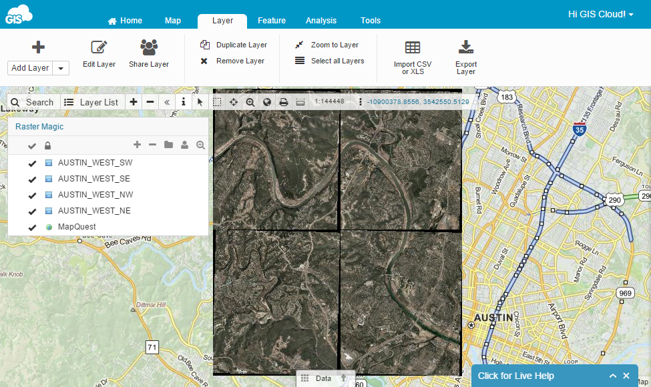The image size is (651, 387).
Task: Select the Layer tab
Action: tap(222, 21)
